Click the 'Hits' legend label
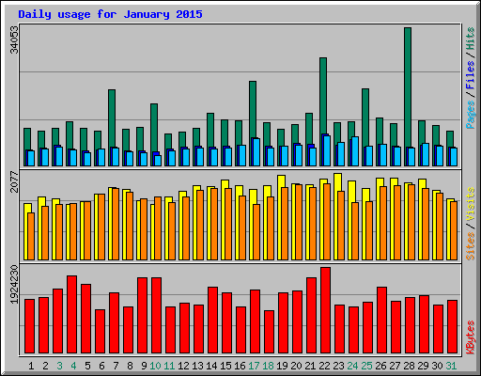The width and height of the screenshot is (481, 376). 471,39
